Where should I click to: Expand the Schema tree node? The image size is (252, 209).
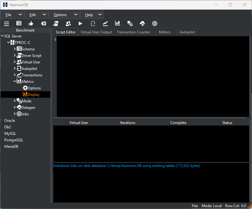pyautogui.click(x=15, y=49)
